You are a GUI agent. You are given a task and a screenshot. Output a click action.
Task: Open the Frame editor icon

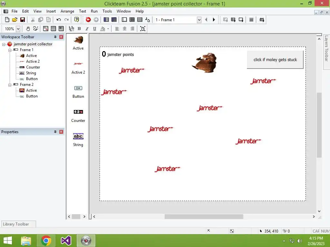(124, 20)
